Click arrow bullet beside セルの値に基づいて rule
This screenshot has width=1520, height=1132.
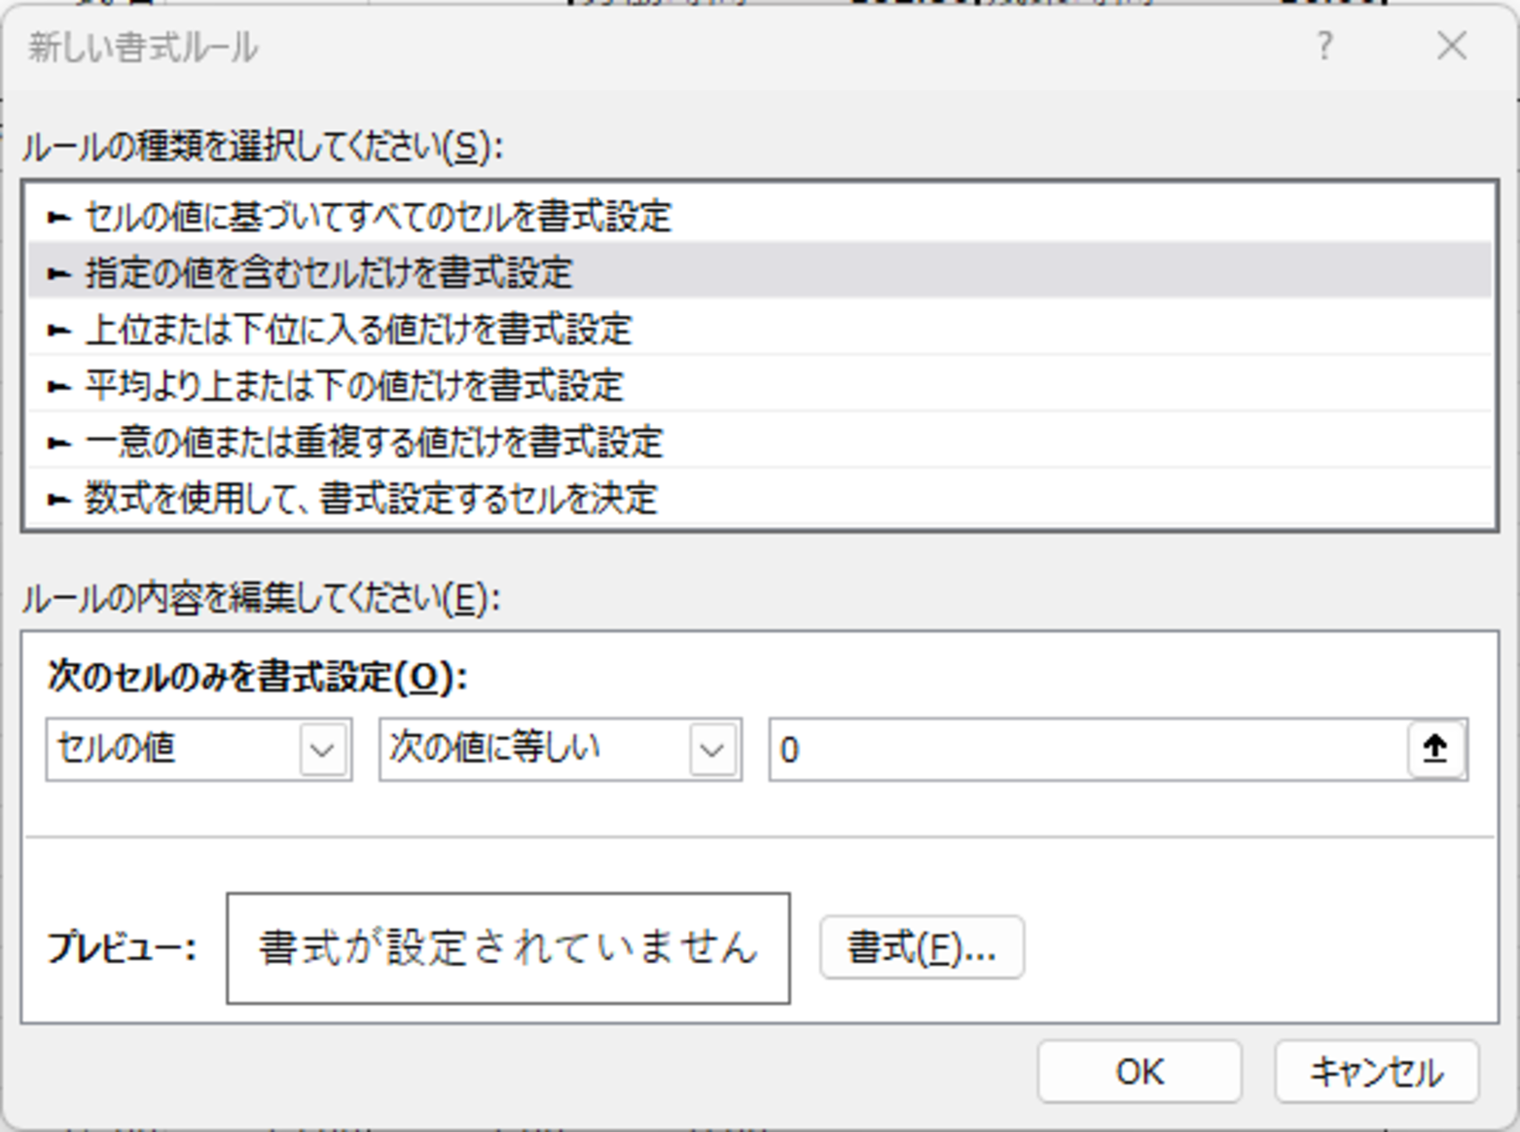point(59,217)
